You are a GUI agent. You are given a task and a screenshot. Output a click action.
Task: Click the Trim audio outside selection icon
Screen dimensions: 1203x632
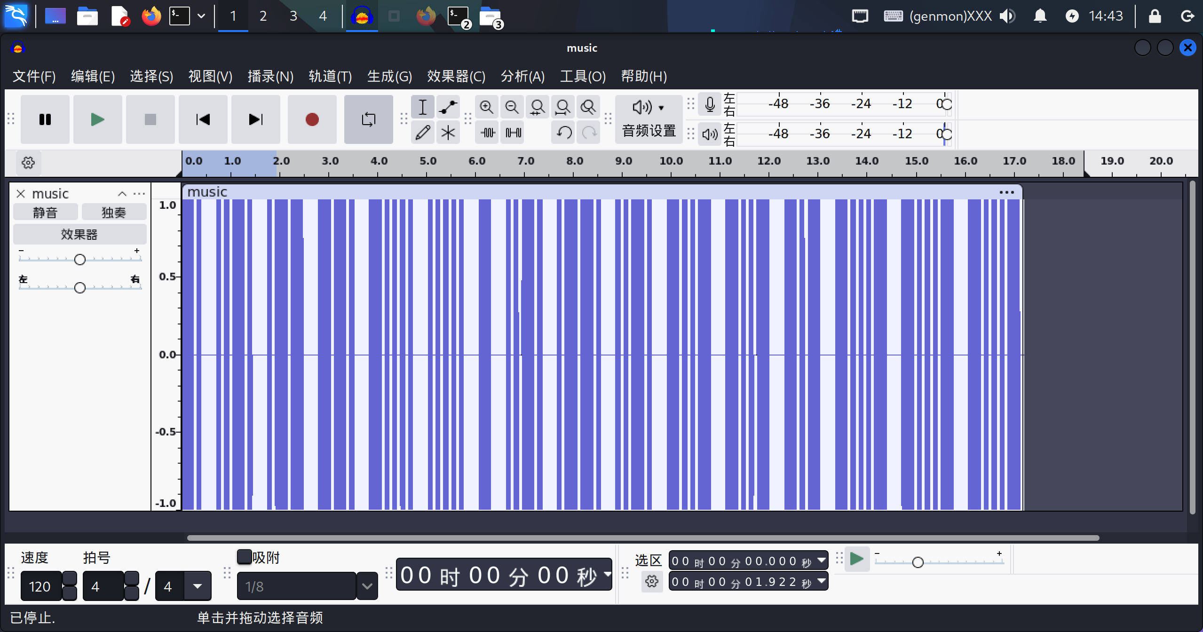488,133
